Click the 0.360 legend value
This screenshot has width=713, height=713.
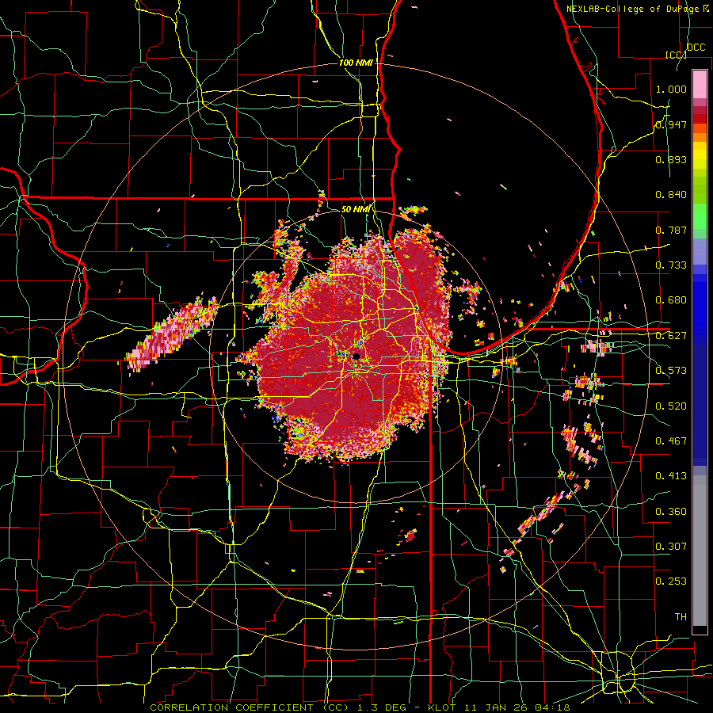click(671, 512)
